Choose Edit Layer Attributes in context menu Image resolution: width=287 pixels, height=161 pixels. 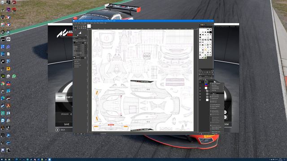click(217, 84)
